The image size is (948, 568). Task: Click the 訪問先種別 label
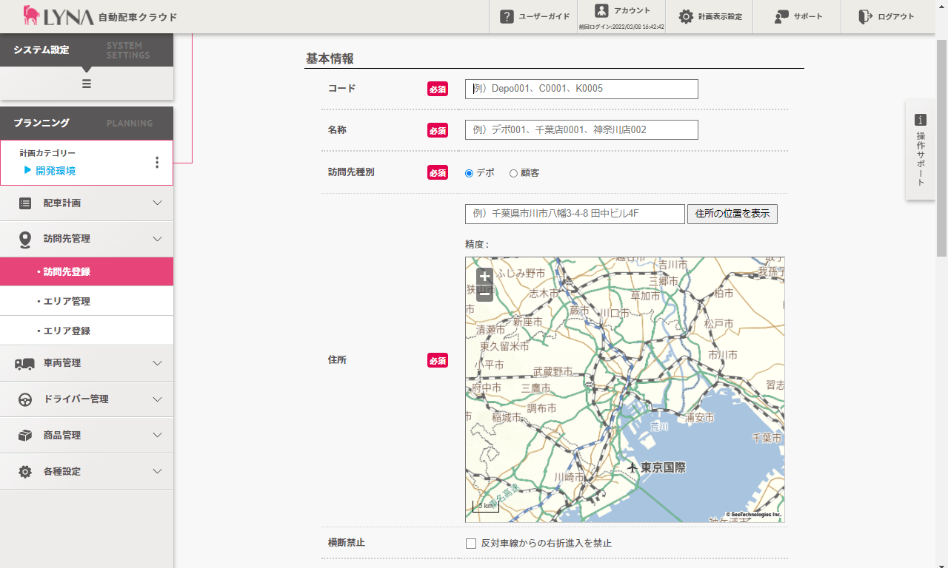tap(352, 172)
